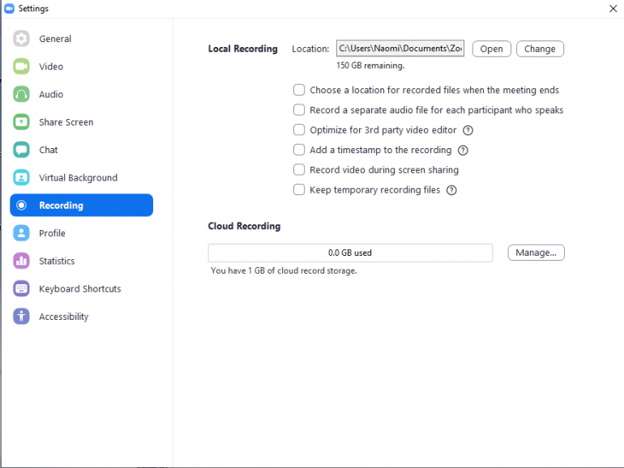Click the Audio headphones icon
624x468 pixels.
(21, 94)
